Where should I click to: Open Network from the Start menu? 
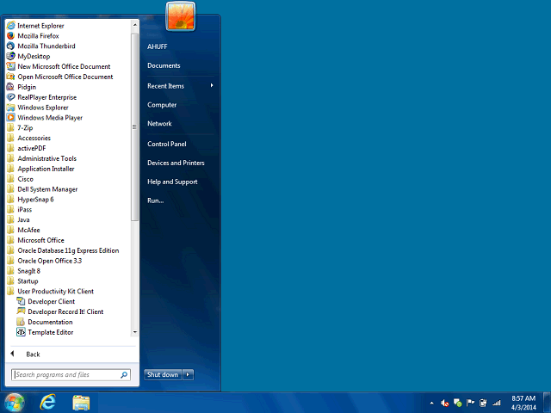(x=159, y=124)
